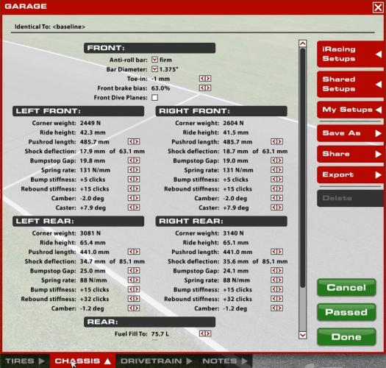The height and width of the screenshot is (368, 386).
Task: Decrease Left Front Caster with left arrow
Action: (x=131, y=208)
